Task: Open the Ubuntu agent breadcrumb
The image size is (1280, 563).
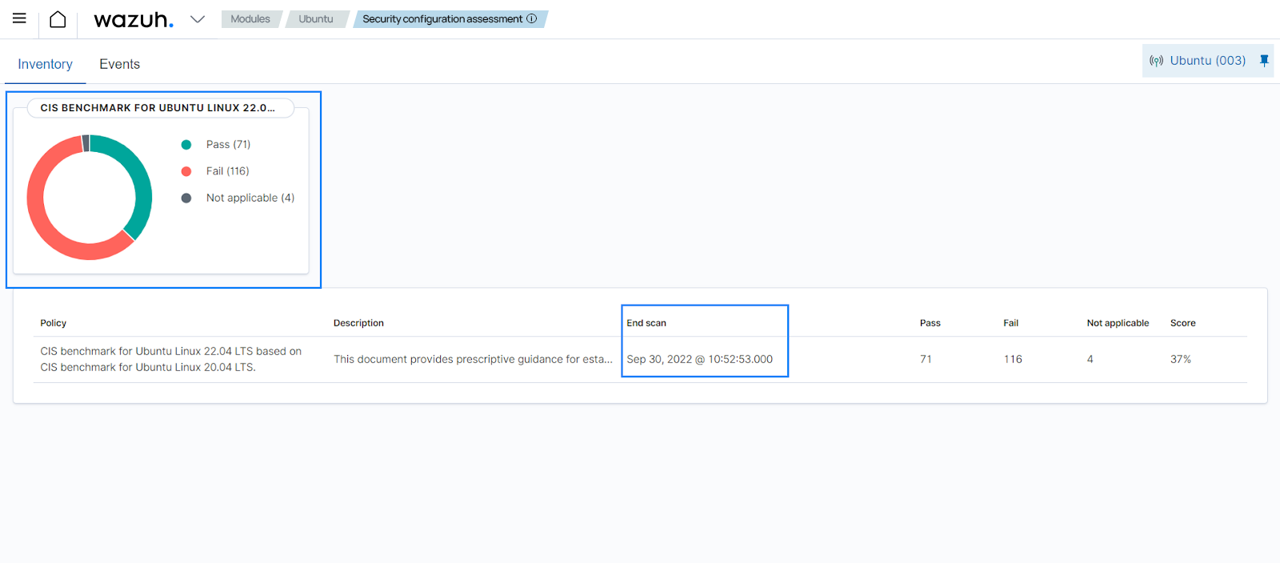Action: point(316,19)
